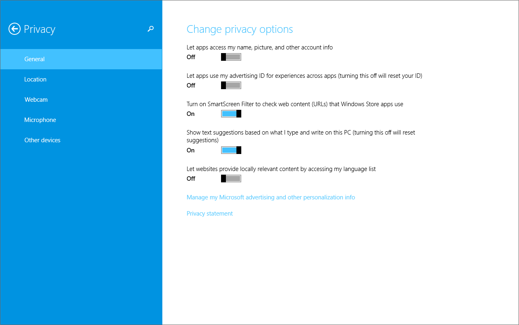Open the search magnifier icon
This screenshot has height=325, width=519.
click(151, 29)
